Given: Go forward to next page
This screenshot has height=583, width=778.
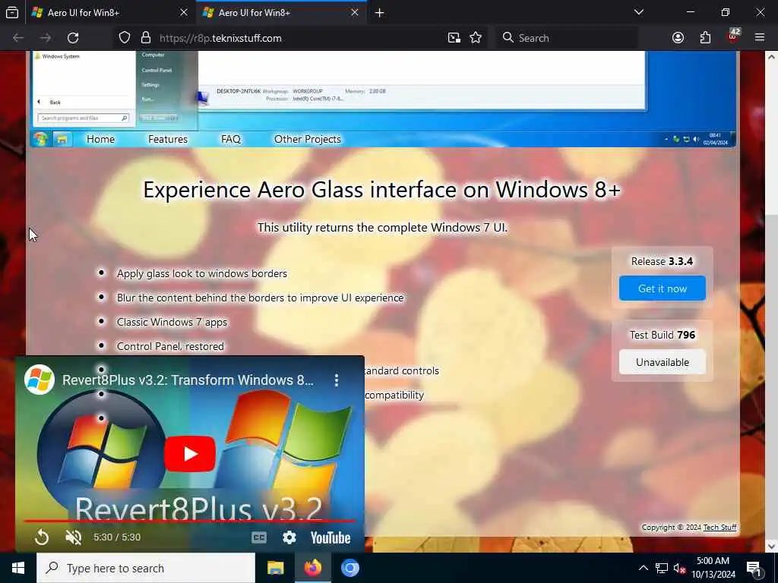Looking at the screenshot, I should [46, 38].
